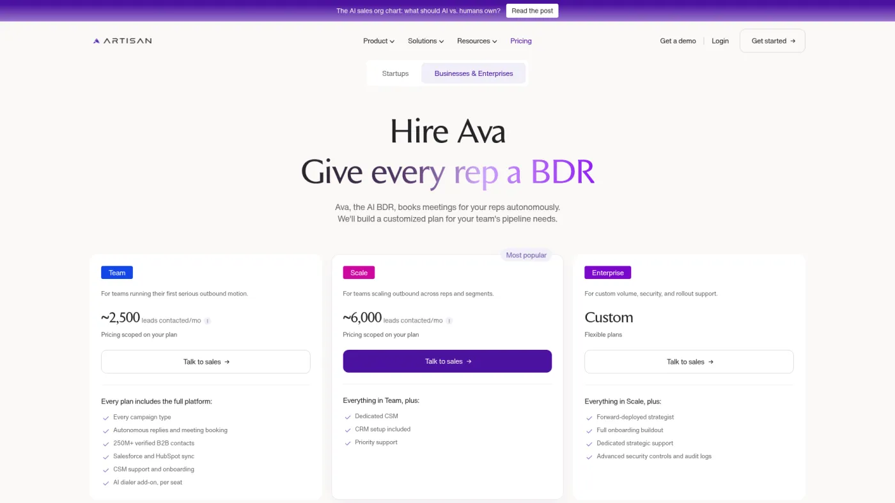Screen dimensions: 895x503
Task: Click 'Dedicated strategic support' text
Action: pyautogui.click(x=635, y=443)
